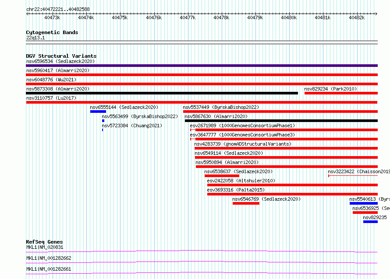Click the red nsv829234 variant bar
The image size is (390, 279).
[x=341, y=93]
